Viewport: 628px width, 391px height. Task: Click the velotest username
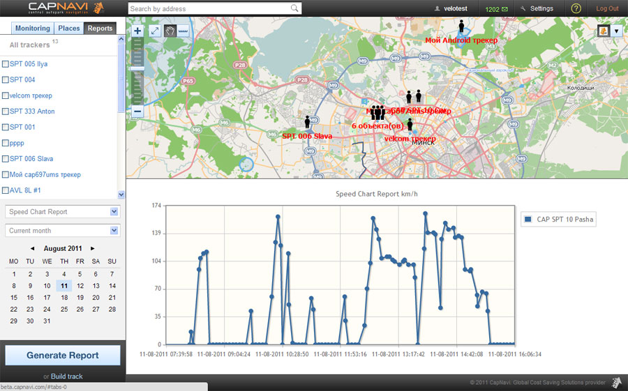tap(456, 8)
